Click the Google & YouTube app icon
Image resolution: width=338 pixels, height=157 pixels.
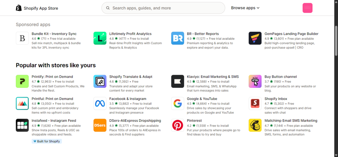pos(178,103)
